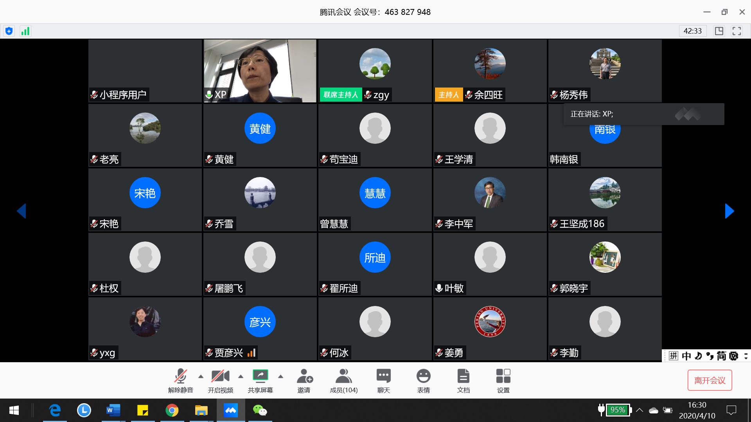
Task: Expand audio options arrow beside mute
Action: pyautogui.click(x=201, y=377)
